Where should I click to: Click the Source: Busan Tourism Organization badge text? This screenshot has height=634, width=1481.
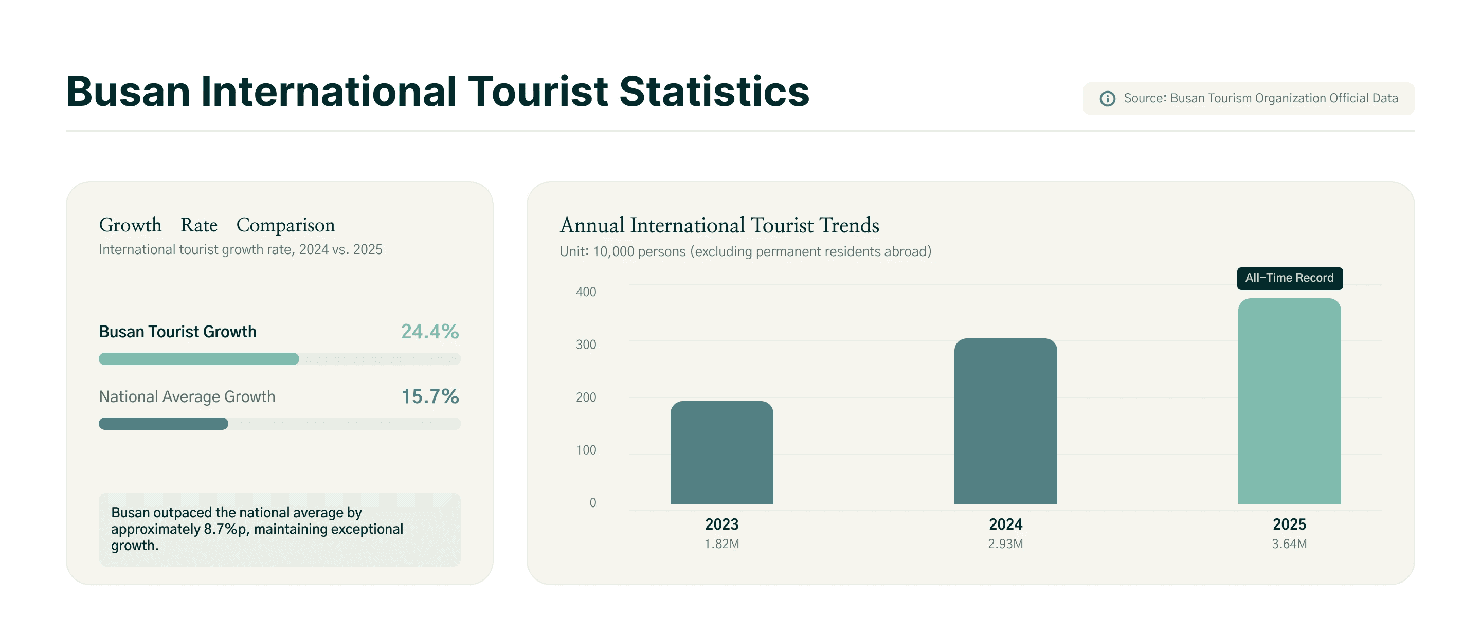pos(1261,98)
